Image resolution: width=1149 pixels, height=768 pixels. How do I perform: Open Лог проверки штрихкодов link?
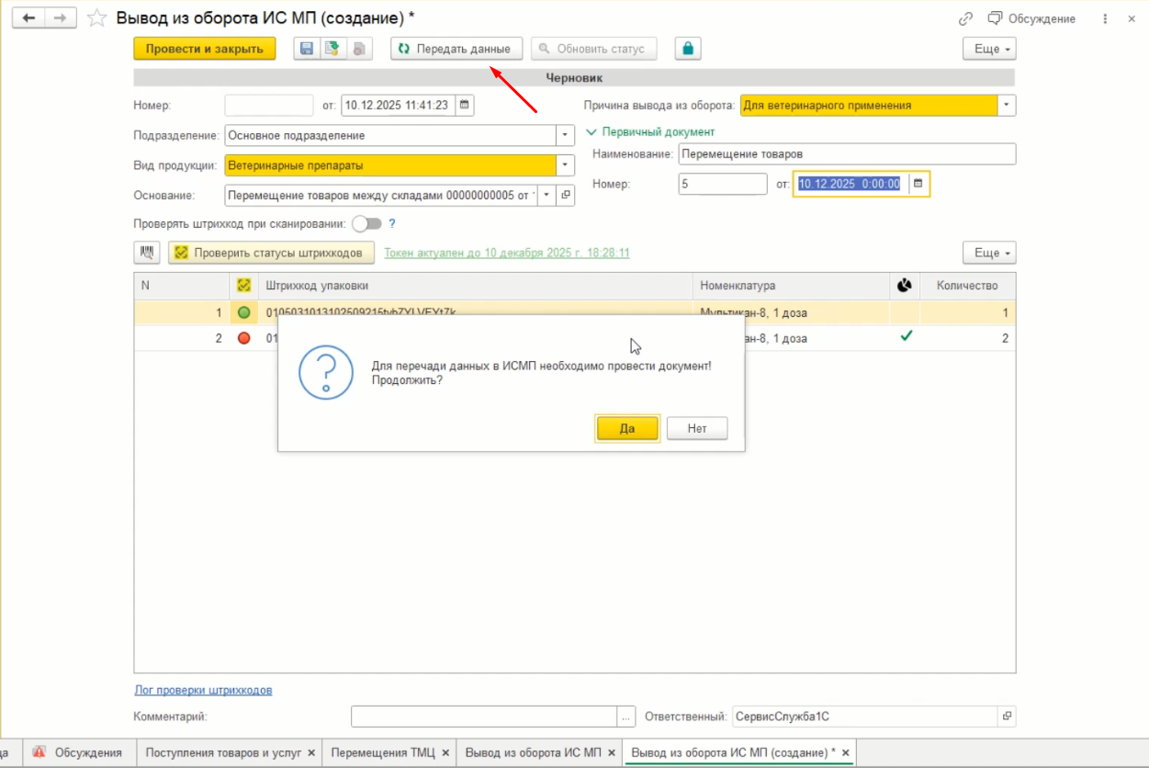tap(203, 690)
